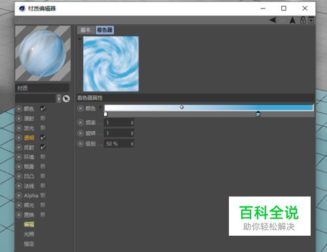Disable the 颜色 channel checkbox
The width and height of the screenshot is (327, 252).
43,108
